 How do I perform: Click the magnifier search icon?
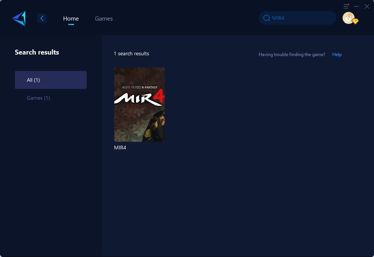click(266, 18)
